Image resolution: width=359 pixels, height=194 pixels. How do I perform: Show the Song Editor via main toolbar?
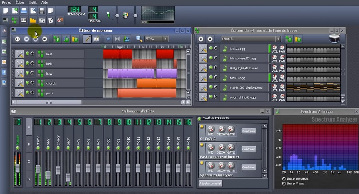click(5, 20)
